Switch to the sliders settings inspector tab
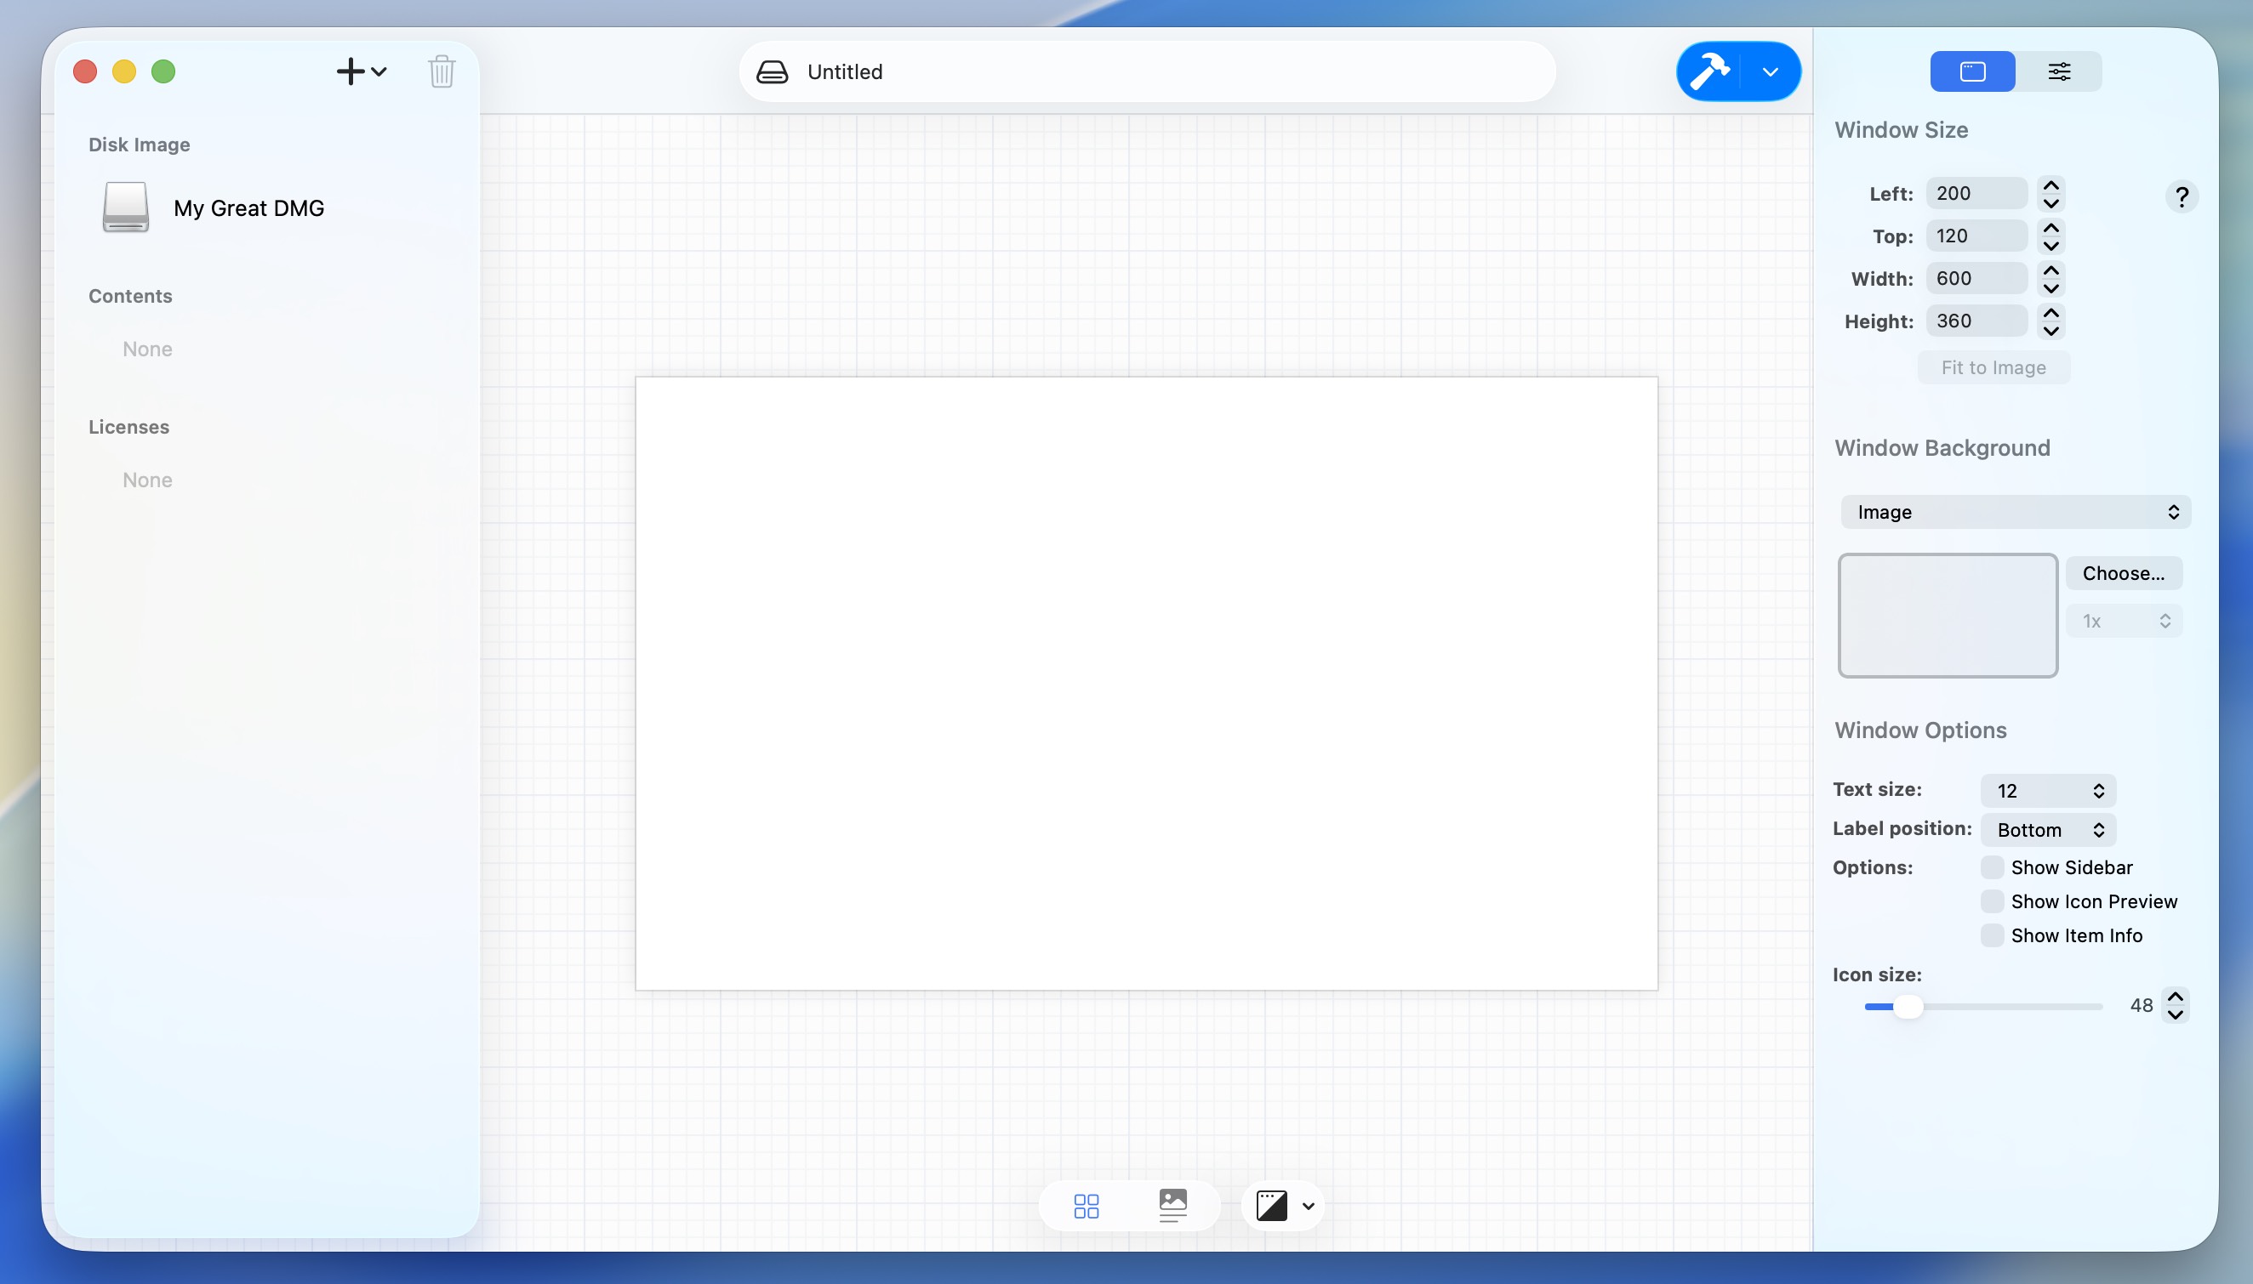2253x1284 pixels. click(2059, 71)
